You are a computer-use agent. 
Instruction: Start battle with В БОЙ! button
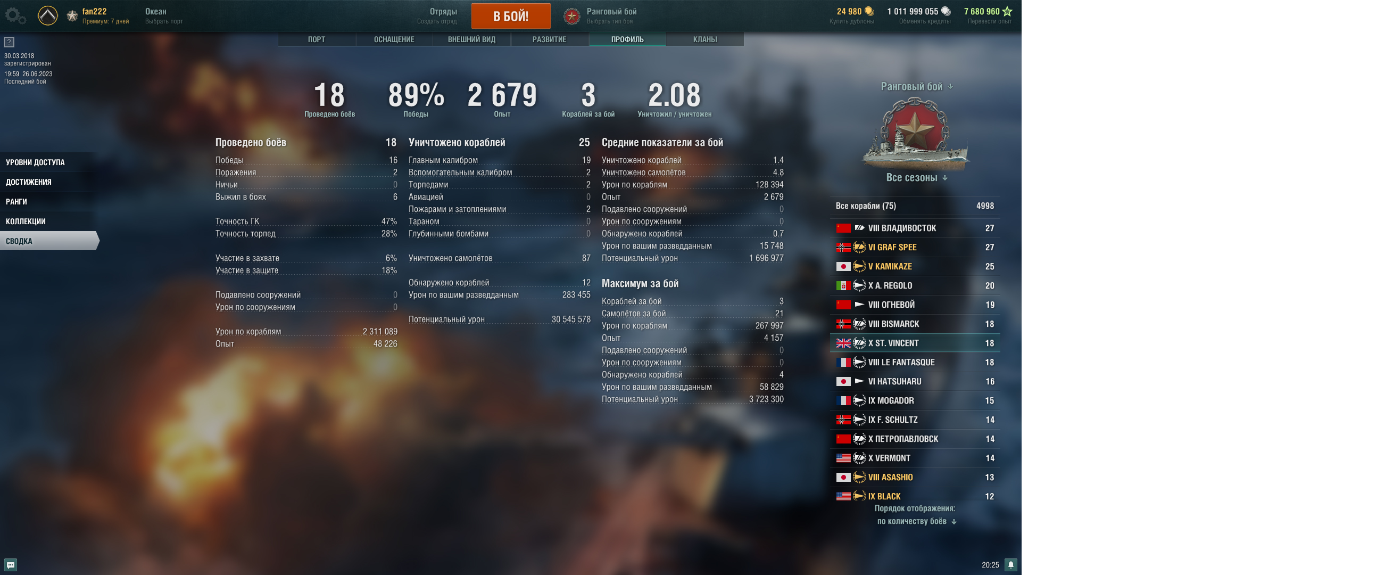coord(510,15)
